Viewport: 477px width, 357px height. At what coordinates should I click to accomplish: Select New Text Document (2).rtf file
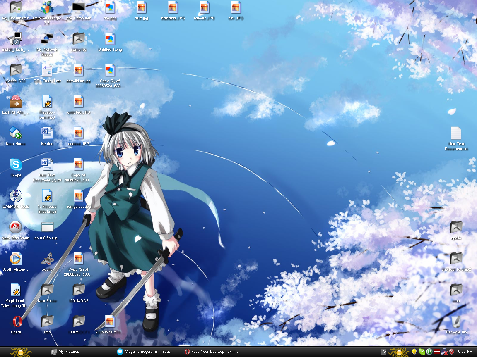pos(47,170)
